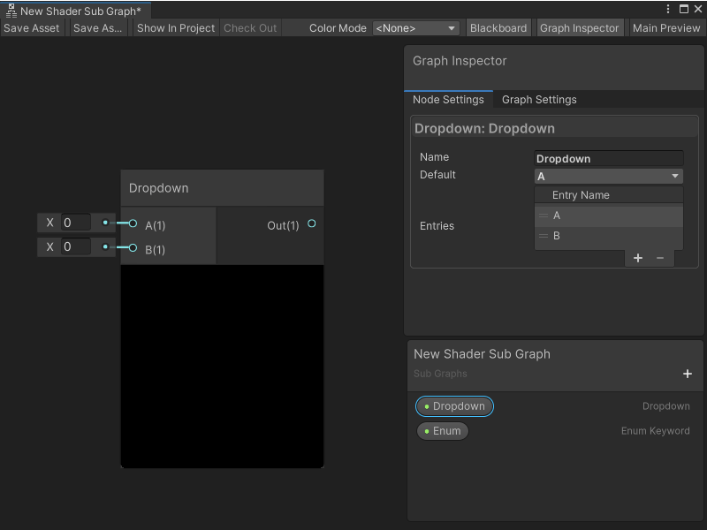Add a new property with the blackboard plus icon
Image resolution: width=707 pixels, height=530 pixels.
tap(688, 374)
